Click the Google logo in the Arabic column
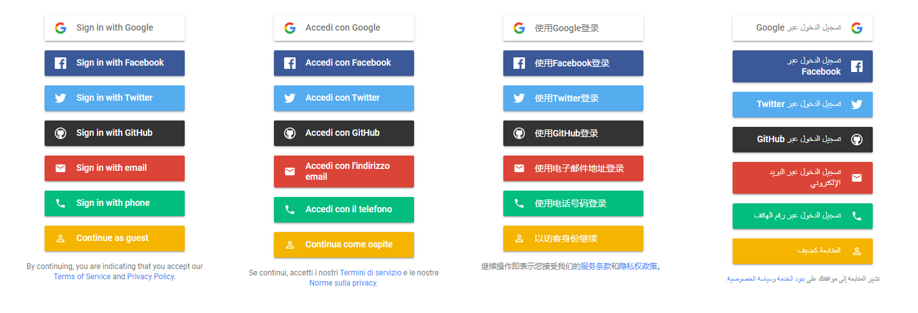 [x=857, y=28]
